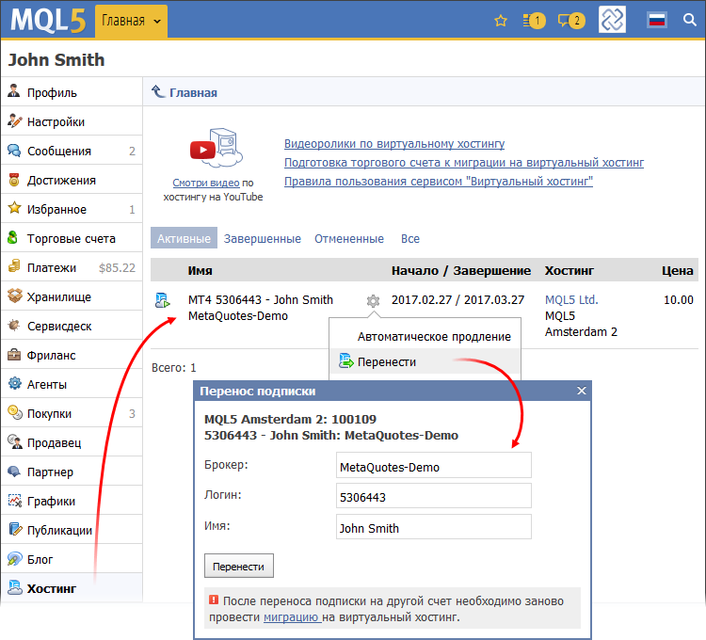Screen dimensions: 706x640
Task: Open the Смотри видео link
Action: click(206, 183)
